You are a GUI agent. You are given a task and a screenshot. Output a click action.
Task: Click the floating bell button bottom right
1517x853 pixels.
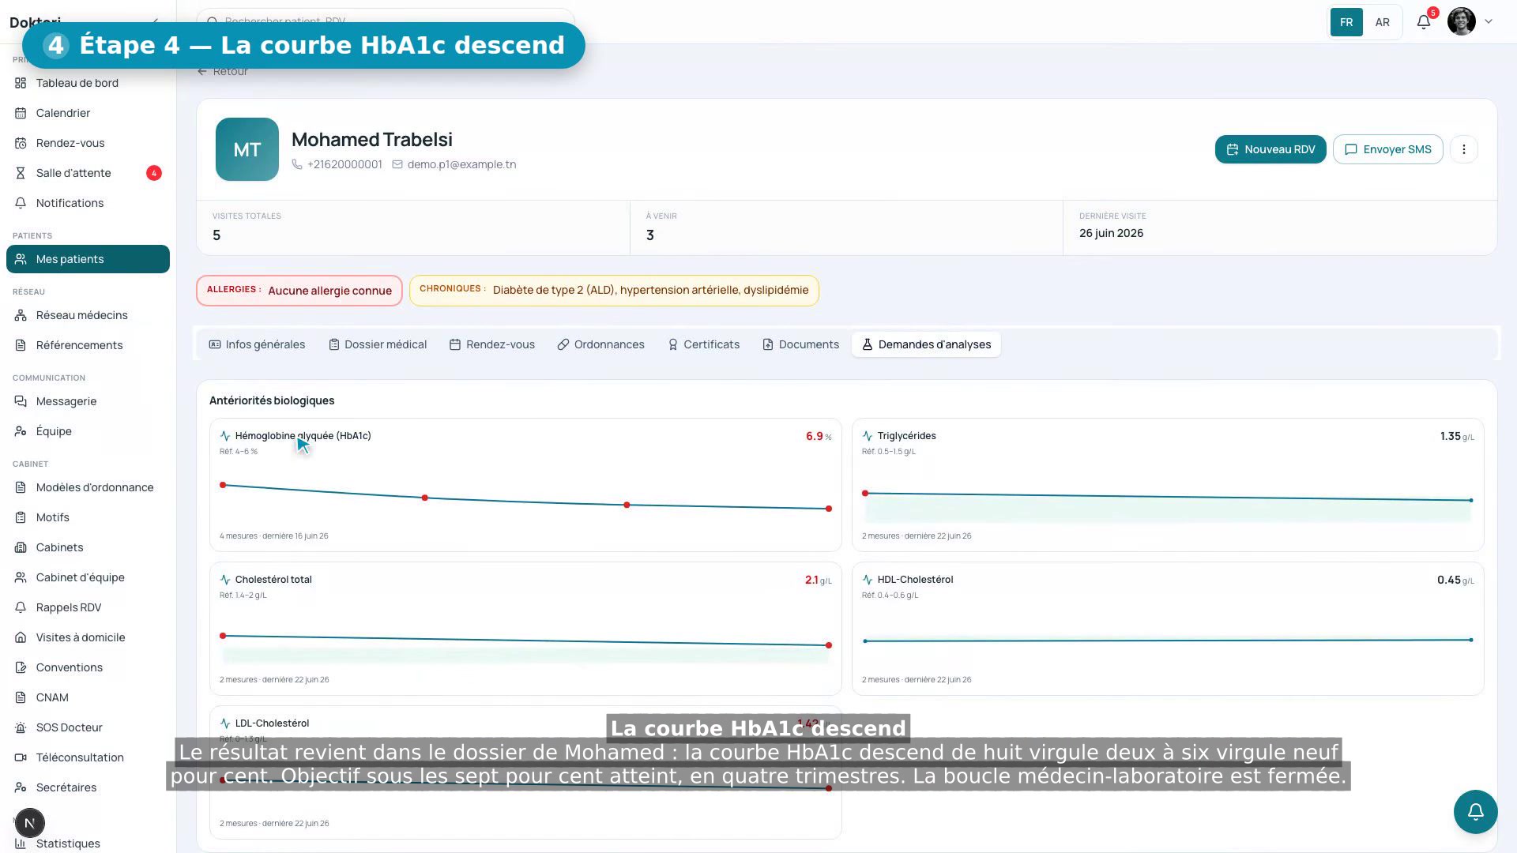tap(1475, 812)
